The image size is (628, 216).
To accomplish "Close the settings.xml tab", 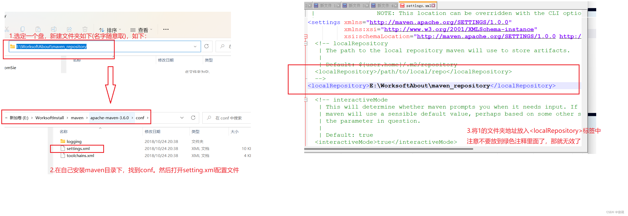I will pos(433,5).
